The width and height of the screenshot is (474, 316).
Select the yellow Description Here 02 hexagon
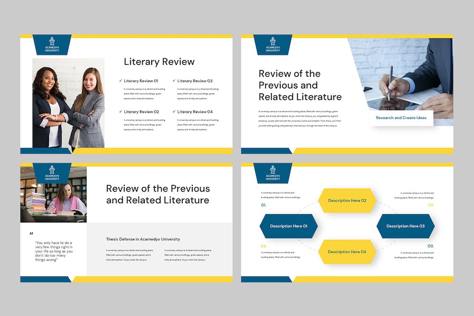pyautogui.click(x=347, y=201)
